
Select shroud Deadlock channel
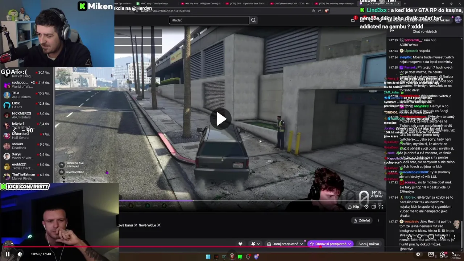click(27, 146)
